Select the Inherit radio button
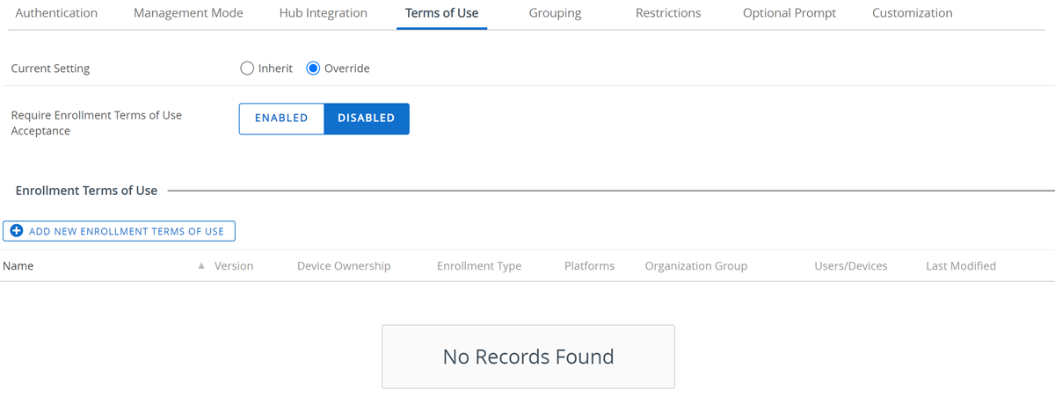The width and height of the screenshot is (1055, 397). [247, 69]
